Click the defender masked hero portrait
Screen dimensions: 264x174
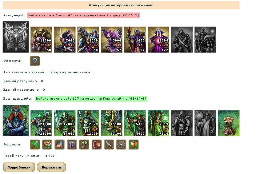(16, 121)
